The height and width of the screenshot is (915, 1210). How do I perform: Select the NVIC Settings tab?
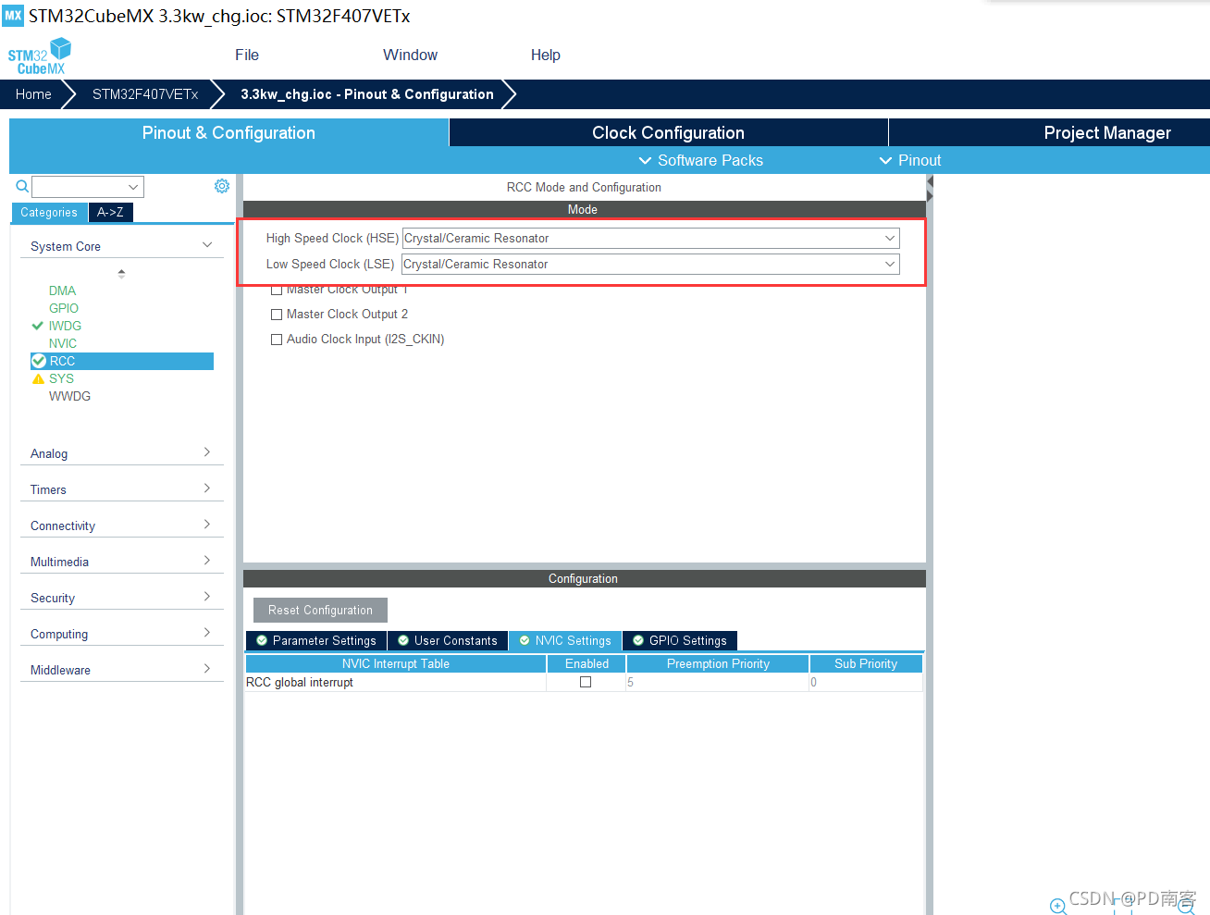tap(565, 640)
